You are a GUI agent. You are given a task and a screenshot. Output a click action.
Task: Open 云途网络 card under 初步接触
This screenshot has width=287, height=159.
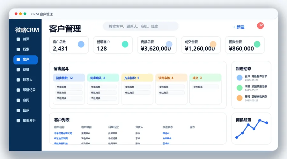tap(69, 98)
